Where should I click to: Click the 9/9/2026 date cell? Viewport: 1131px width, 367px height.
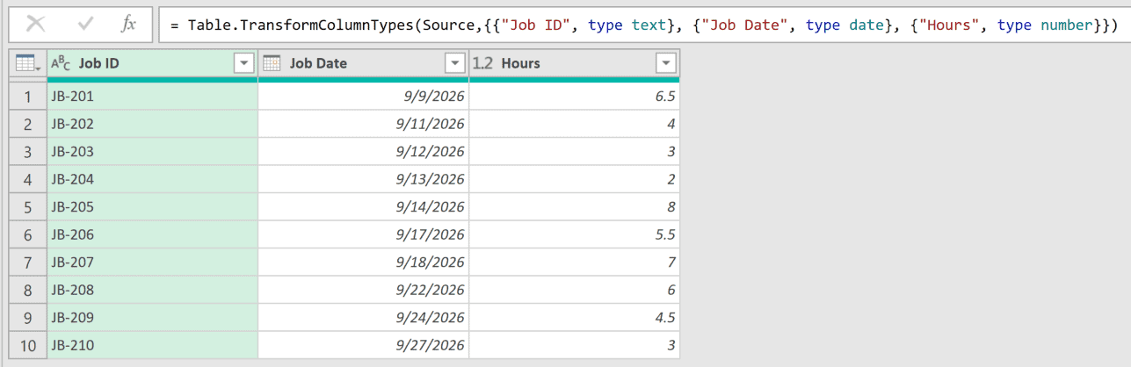tap(363, 97)
